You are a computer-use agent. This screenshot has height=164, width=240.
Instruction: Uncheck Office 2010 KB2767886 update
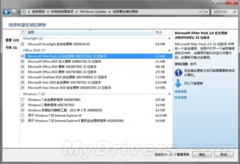click(23, 72)
